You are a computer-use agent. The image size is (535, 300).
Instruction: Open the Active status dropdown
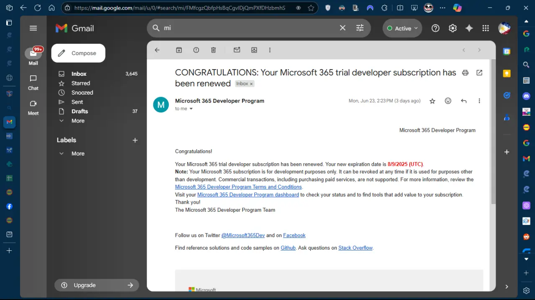point(402,28)
